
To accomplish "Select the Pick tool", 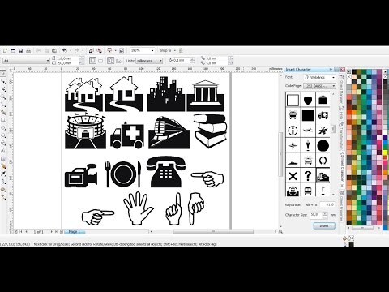I will click(3, 73).
